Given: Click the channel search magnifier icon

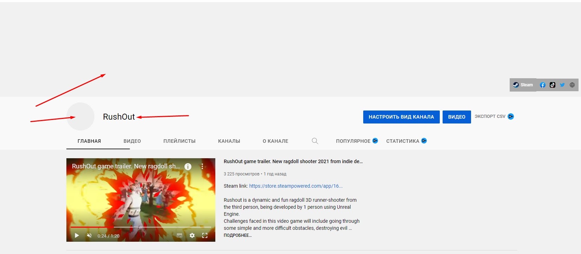Looking at the screenshot, I should [x=315, y=141].
